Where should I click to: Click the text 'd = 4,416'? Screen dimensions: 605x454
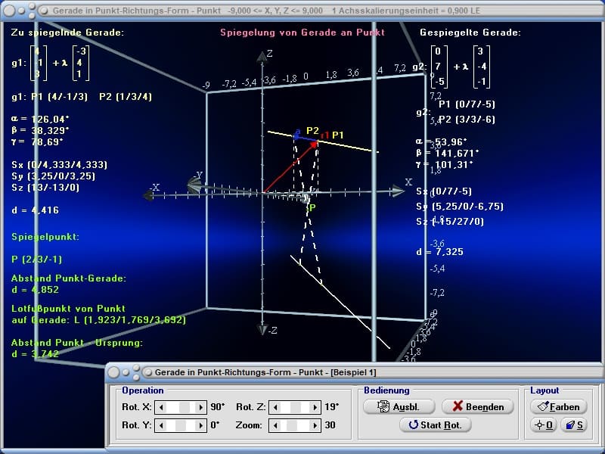pos(35,210)
